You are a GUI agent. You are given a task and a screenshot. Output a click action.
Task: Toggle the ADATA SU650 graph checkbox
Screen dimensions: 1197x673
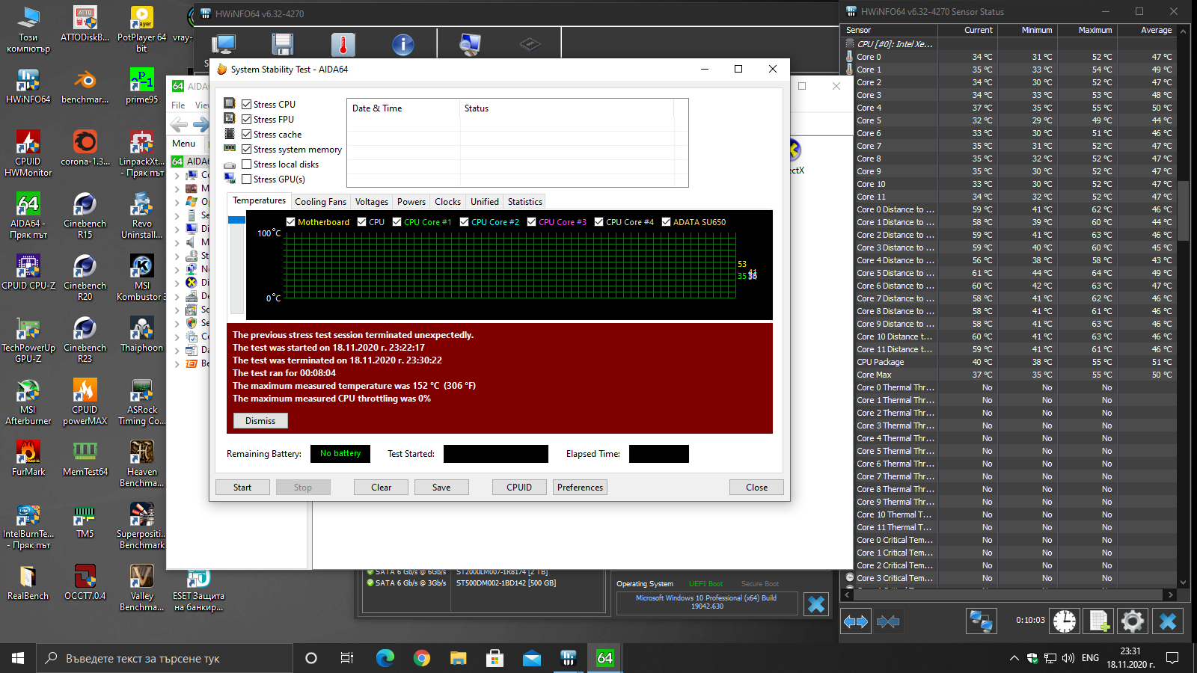click(x=666, y=221)
